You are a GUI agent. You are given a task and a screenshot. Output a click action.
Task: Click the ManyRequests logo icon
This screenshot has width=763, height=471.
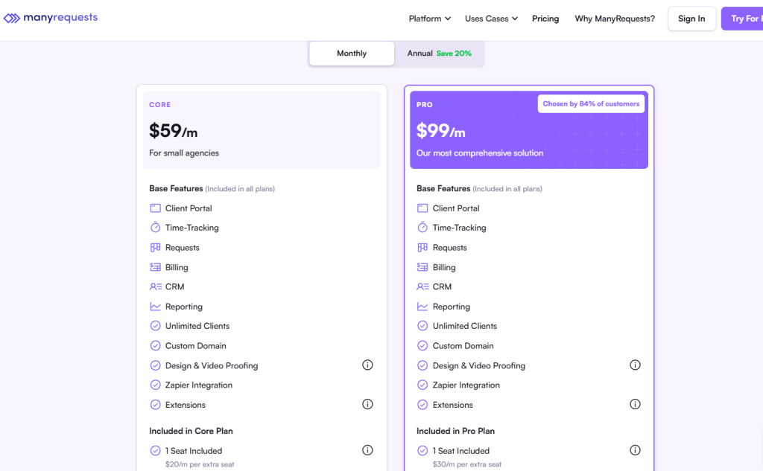click(12, 18)
